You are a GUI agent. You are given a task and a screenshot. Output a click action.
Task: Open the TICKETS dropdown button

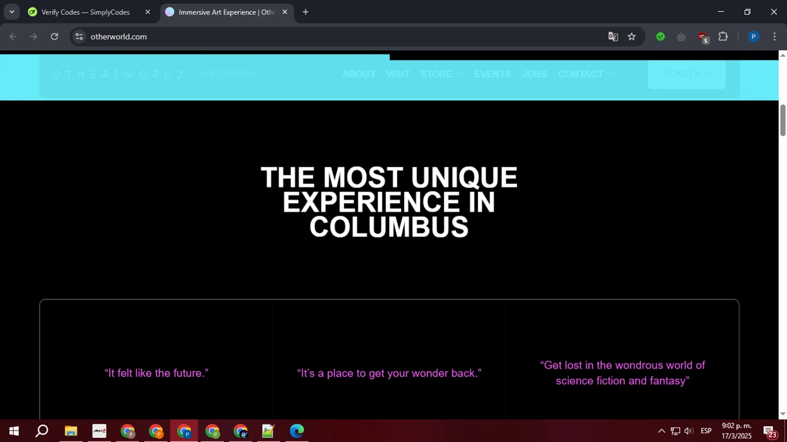[x=686, y=74]
